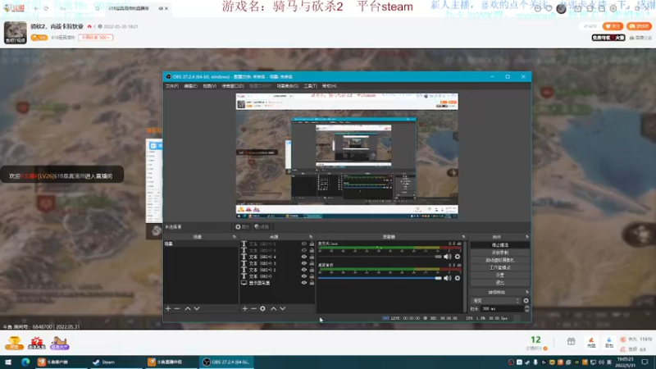Open the 停靠窗口(D) menu in OBS

click(x=233, y=86)
